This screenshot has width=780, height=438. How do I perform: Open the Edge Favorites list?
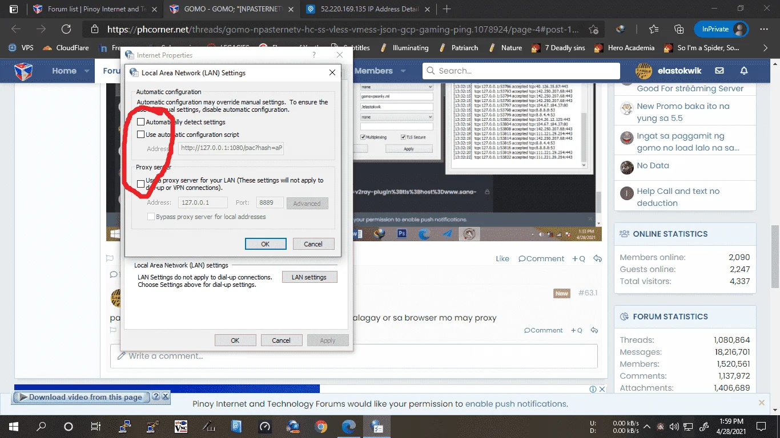(x=654, y=29)
